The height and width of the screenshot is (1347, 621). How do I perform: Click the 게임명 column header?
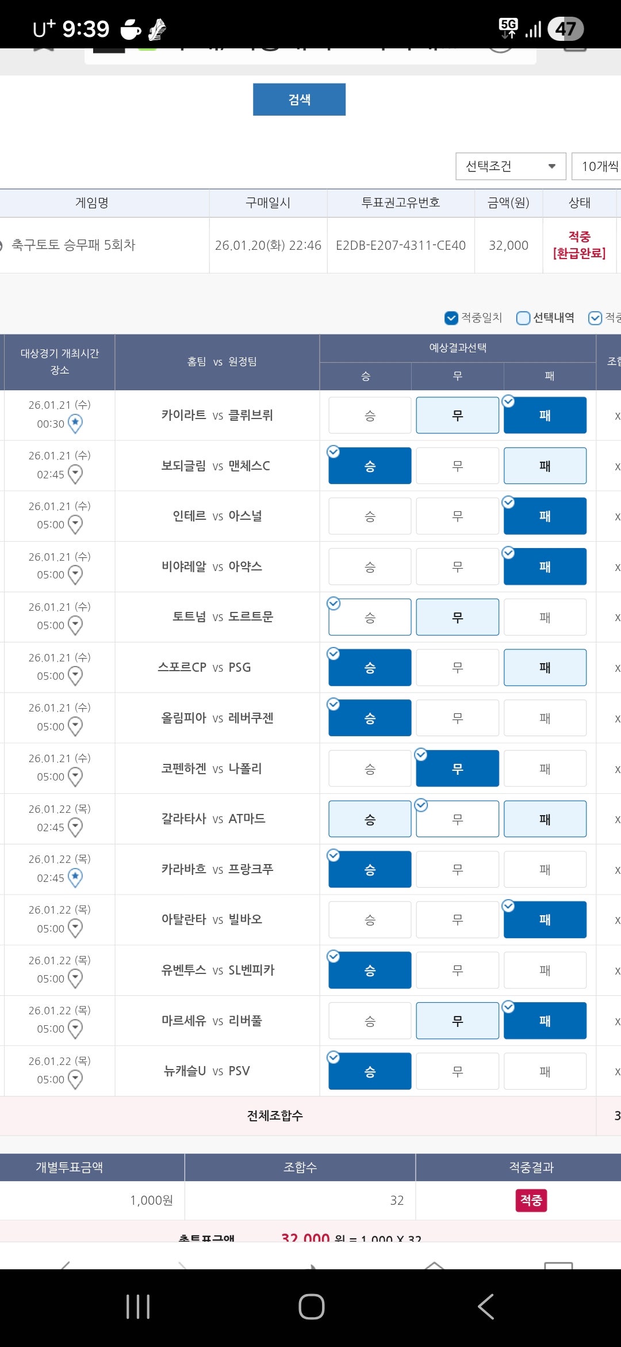[x=92, y=203]
